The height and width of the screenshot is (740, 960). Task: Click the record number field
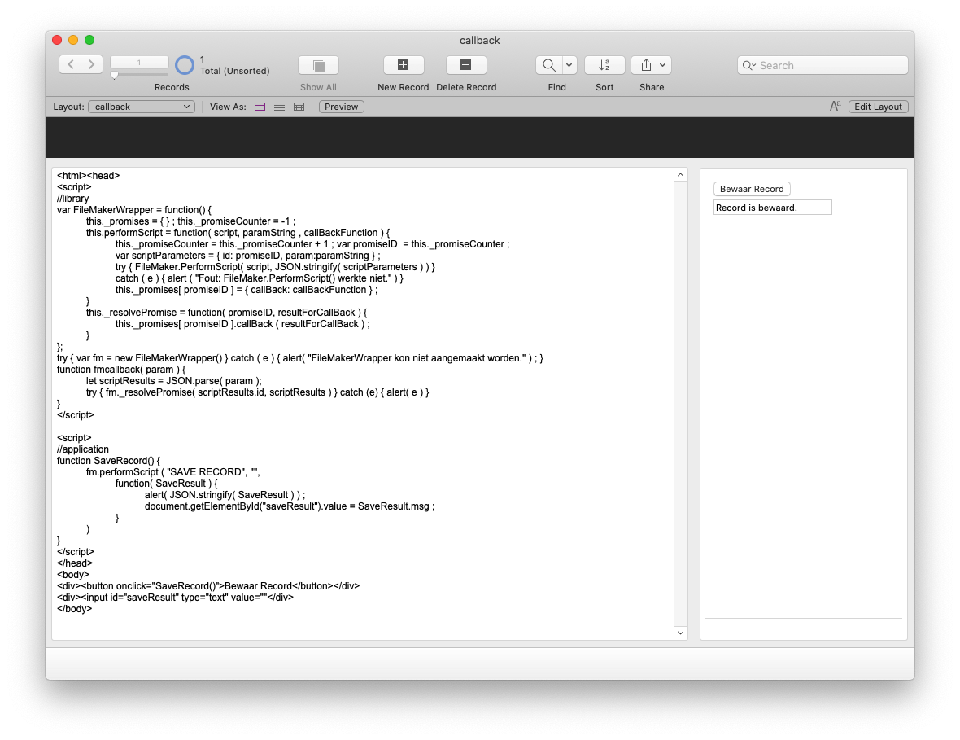point(139,62)
